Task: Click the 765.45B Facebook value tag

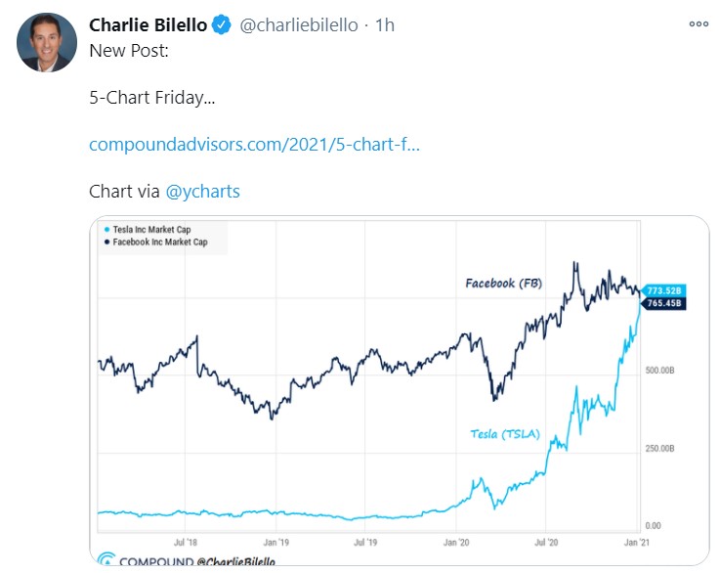Action: coord(662,304)
